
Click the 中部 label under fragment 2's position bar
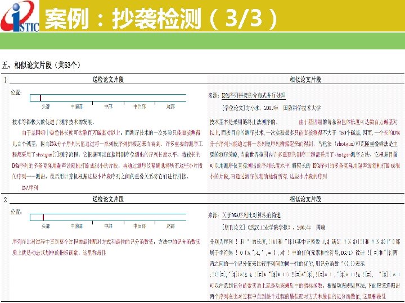point(108,226)
